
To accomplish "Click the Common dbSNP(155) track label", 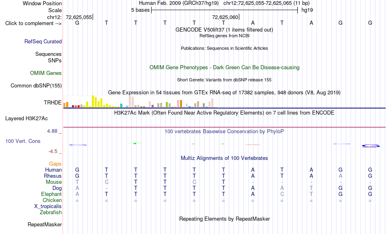I will click(36, 85).
